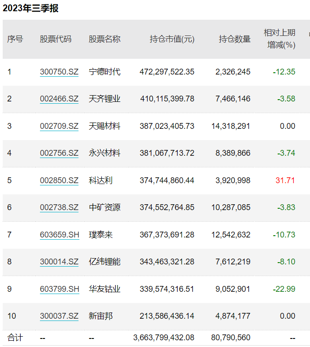This screenshot has height=347, width=310.
Task: Click the 相对上期增减(%) column header
Action: click(x=279, y=39)
